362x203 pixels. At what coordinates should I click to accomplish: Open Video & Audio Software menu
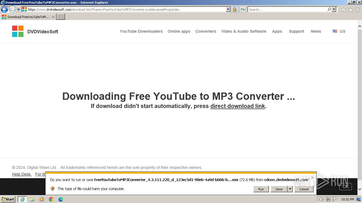pyautogui.click(x=244, y=31)
